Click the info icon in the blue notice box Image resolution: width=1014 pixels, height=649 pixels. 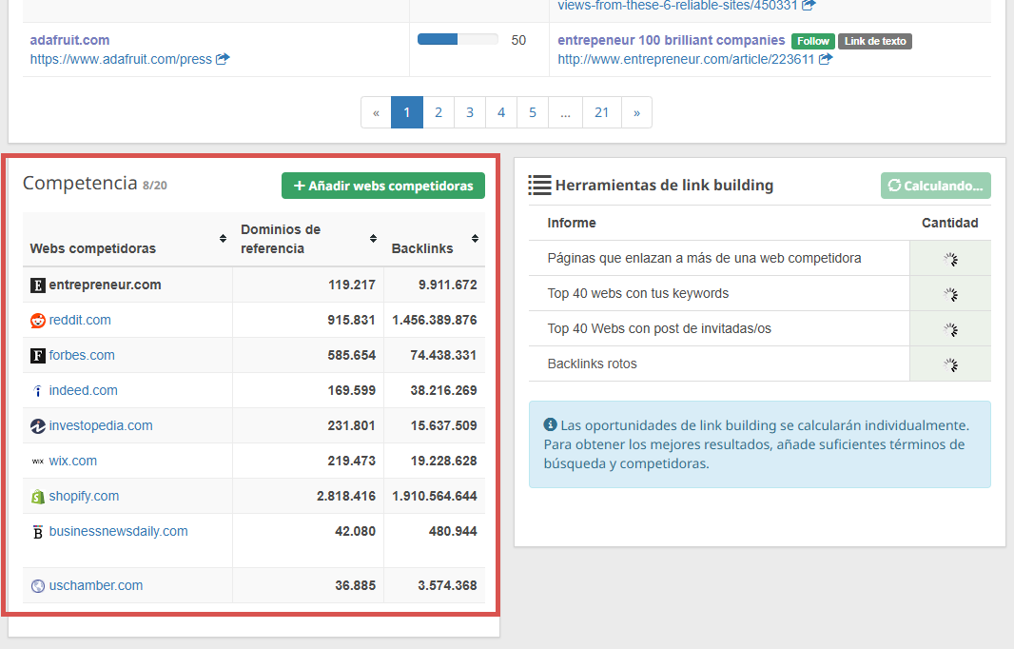coord(551,424)
